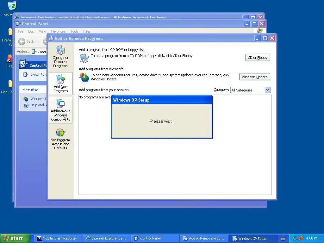This screenshot has width=324, height=243.
Task: Click the Windows Update button
Action: tap(255, 77)
